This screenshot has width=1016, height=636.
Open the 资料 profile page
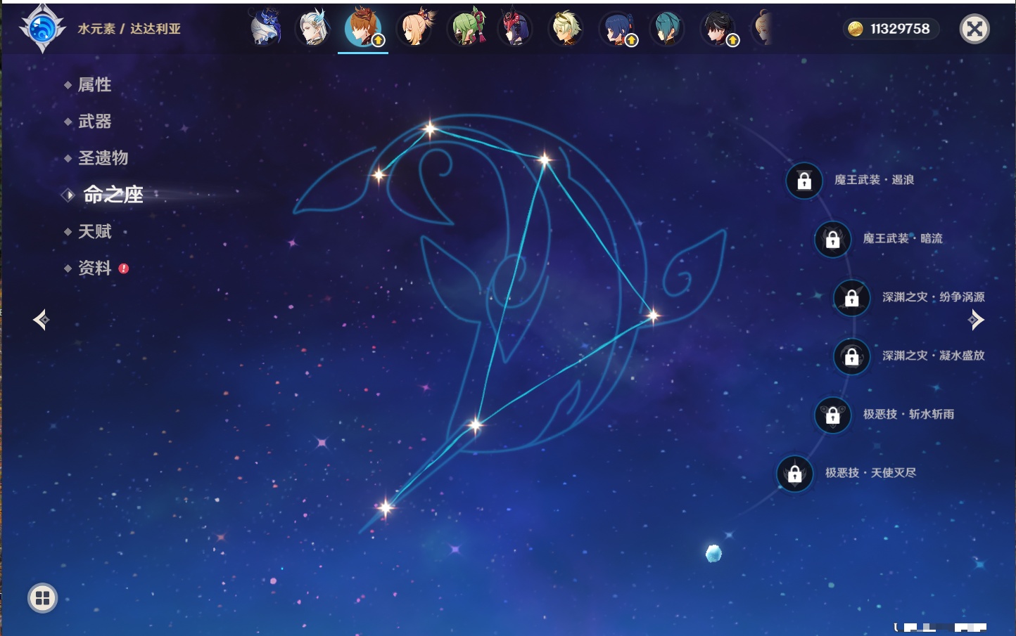point(94,268)
